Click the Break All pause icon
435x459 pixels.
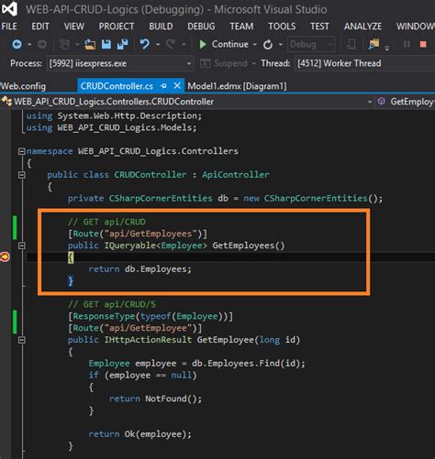(407, 44)
